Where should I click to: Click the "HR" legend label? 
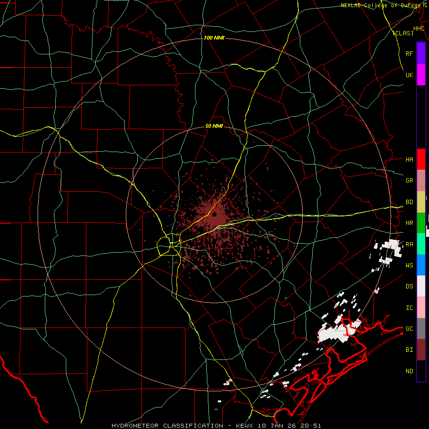coord(409,223)
